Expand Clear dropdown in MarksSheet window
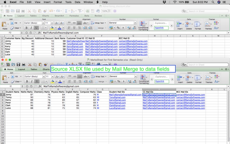 click(20, 82)
